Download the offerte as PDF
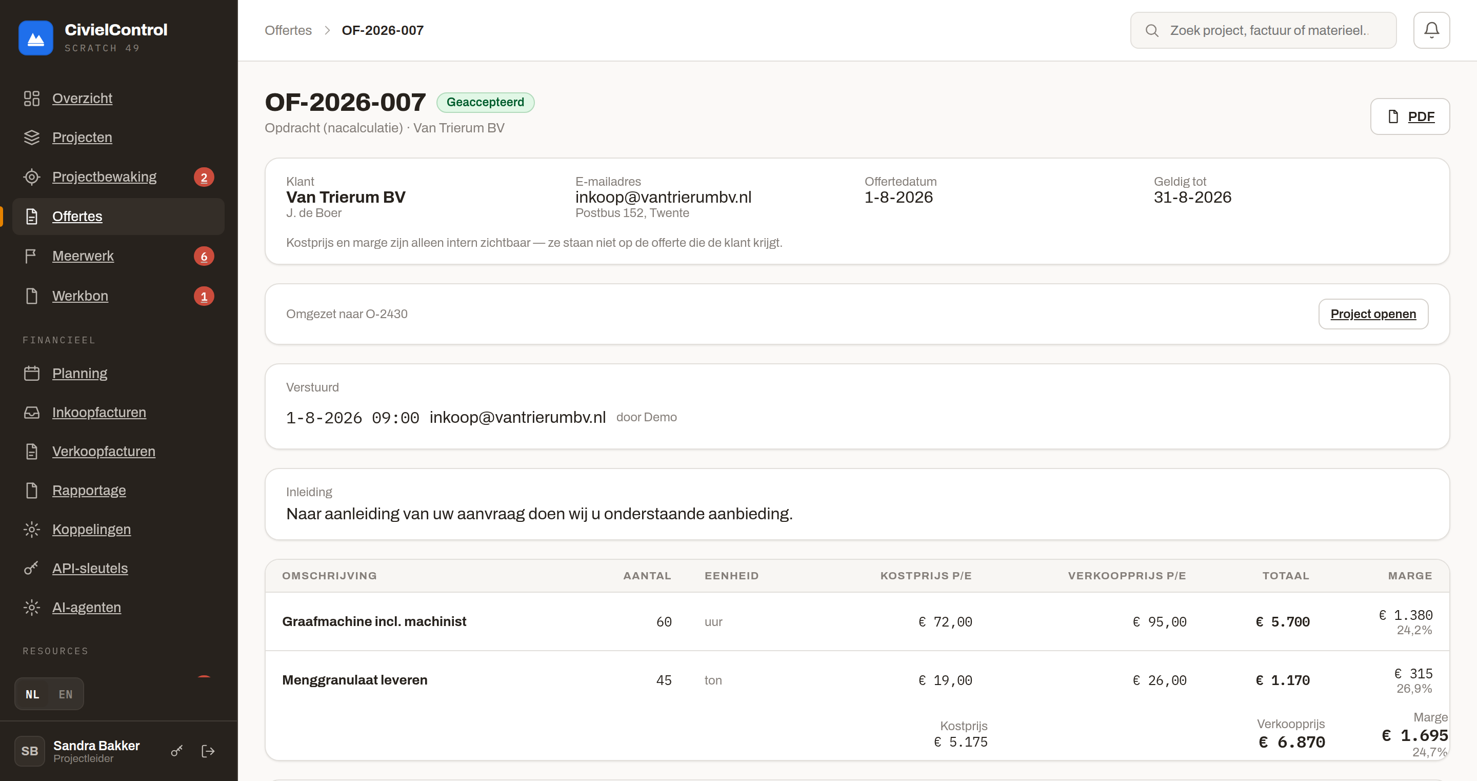Viewport: 1477px width, 781px height. tap(1410, 116)
